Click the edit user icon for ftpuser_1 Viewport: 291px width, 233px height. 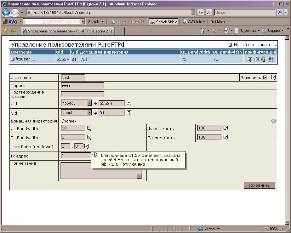coord(249,59)
